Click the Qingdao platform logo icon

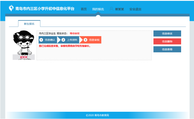11,8
